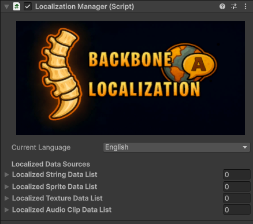Open the Current Language English dropdown

(177, 147)
